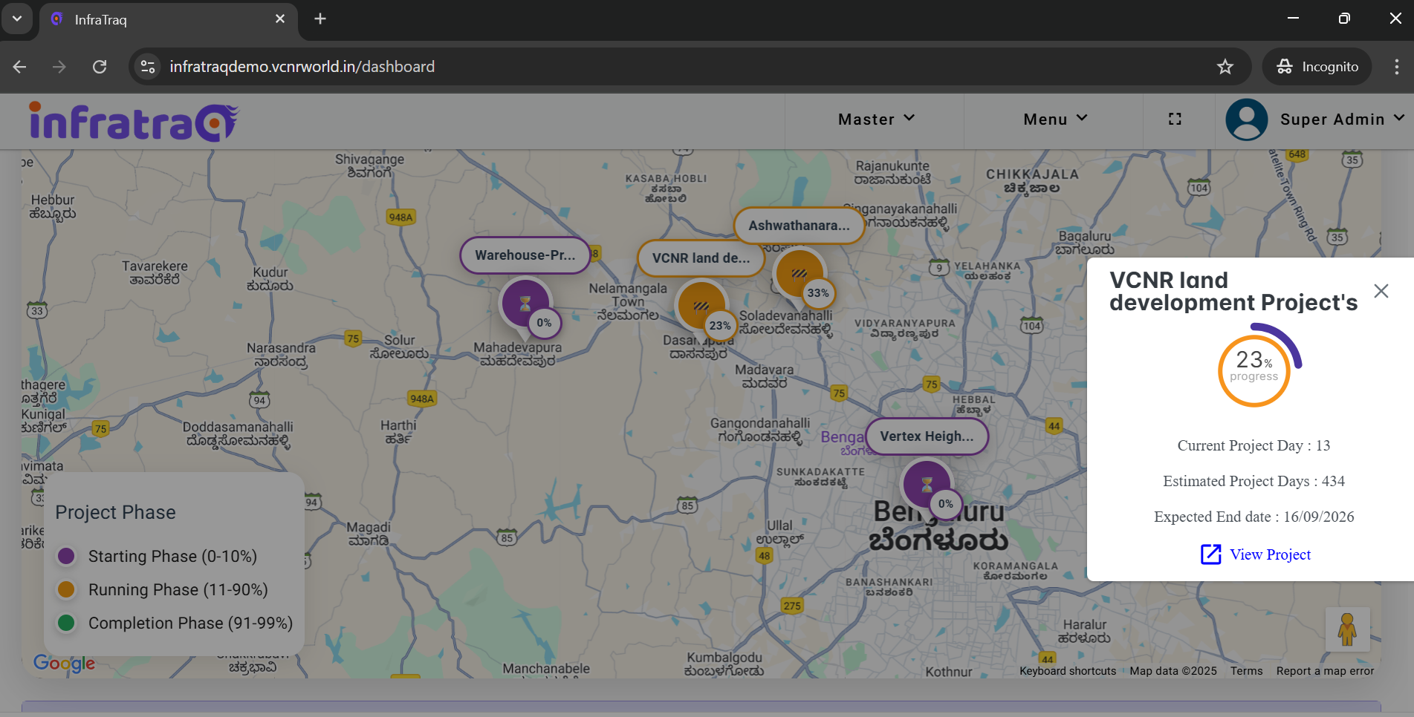Screen dimensions: 1414x717
Task: Click the 0% badge on Vertex marker
Action: pyautogui.click(x=945, y=504)
